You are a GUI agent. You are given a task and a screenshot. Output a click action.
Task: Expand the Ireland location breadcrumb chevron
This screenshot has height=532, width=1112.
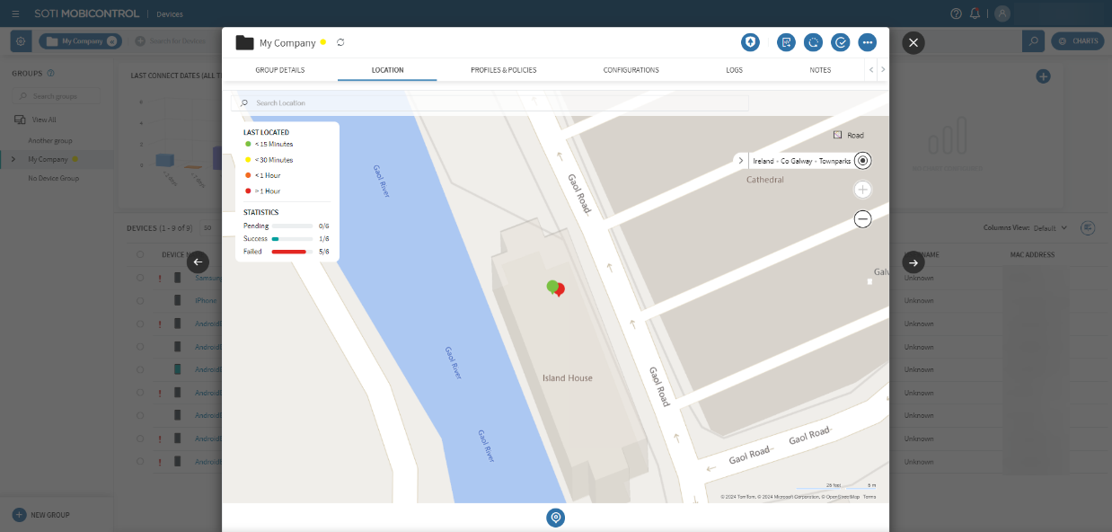coord(741,160)
